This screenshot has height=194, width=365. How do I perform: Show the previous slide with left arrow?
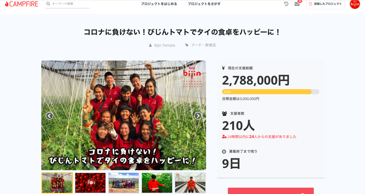pyautogui.click(x=49, y=116)
